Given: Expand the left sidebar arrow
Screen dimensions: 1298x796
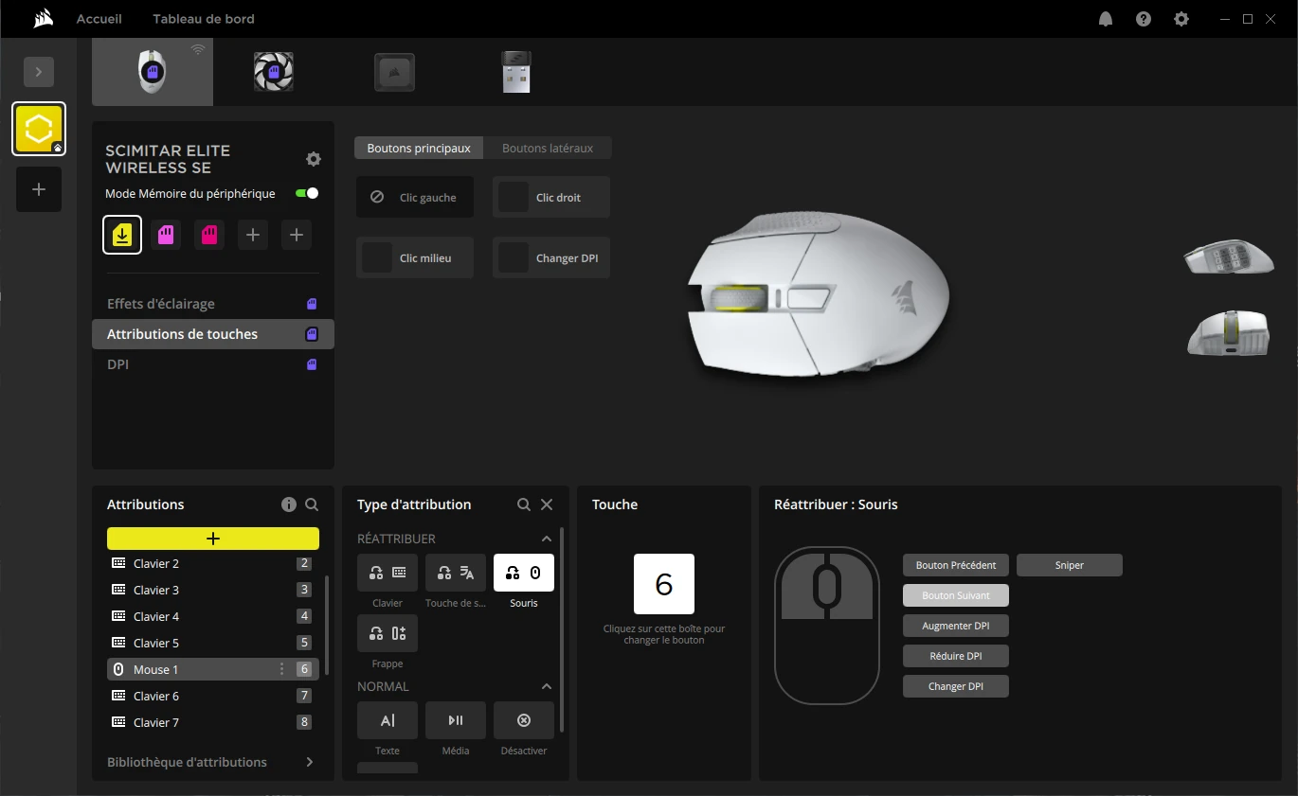Looking at the screenshot, I should 39,72.
